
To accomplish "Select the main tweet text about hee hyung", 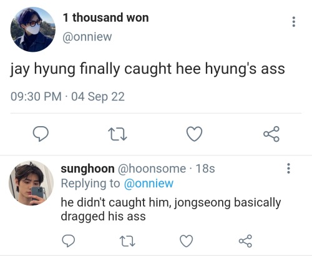I will (x=147, y=69).
